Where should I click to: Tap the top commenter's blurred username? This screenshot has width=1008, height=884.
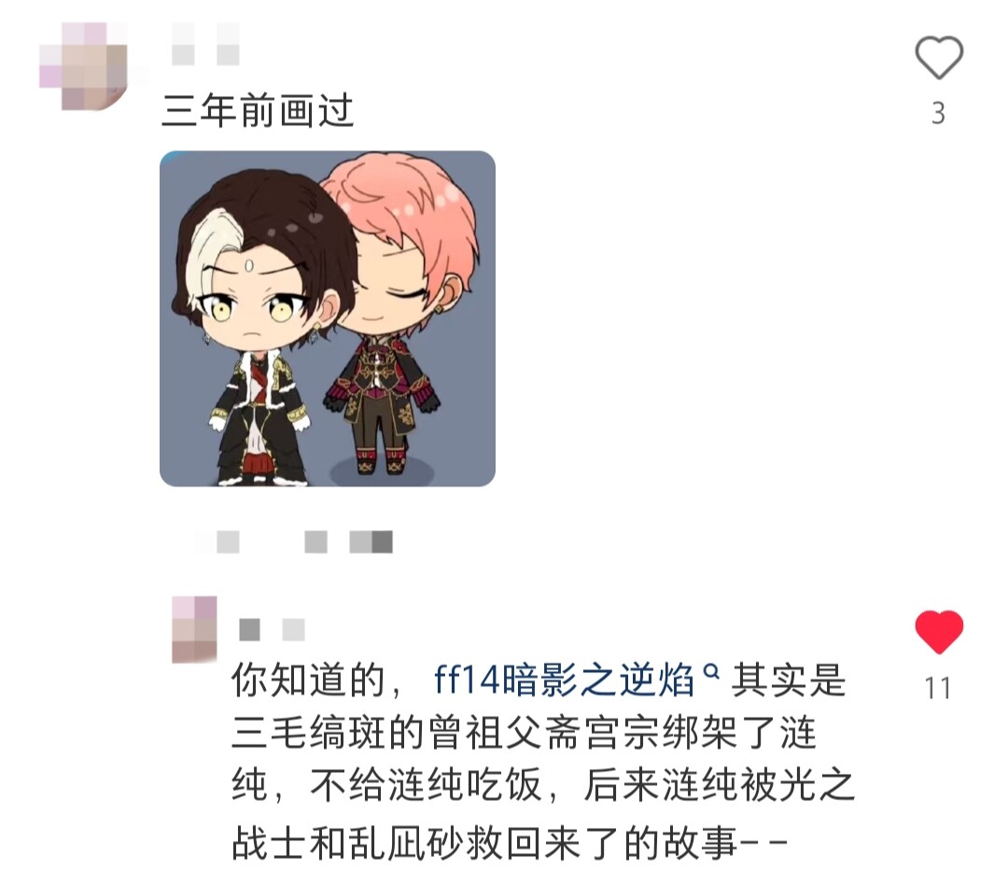[205, 44]
